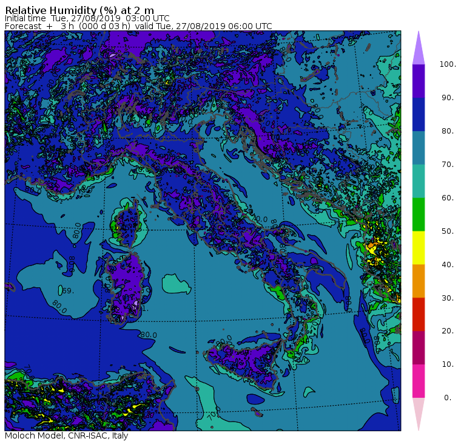
Task: Click the '60.' legend label
Action: (448, 197)
